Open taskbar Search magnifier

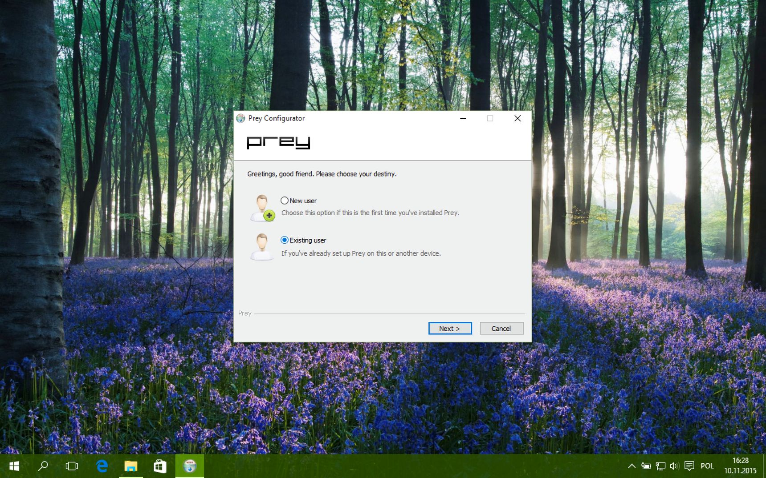pyautogui.click(x=43, y=466)
